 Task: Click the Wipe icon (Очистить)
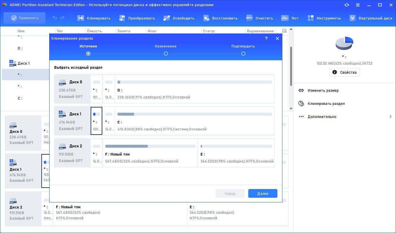pyautogui.click(x=249, y=18)
